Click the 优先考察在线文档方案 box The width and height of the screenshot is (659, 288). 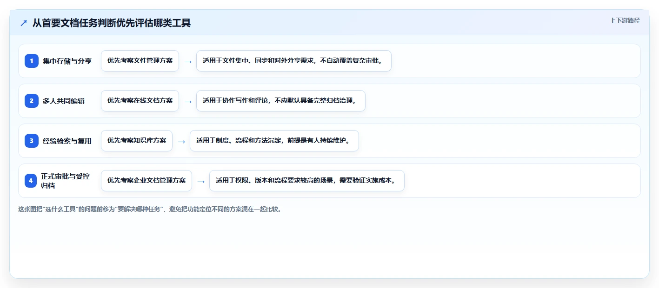tap(140, 101)
